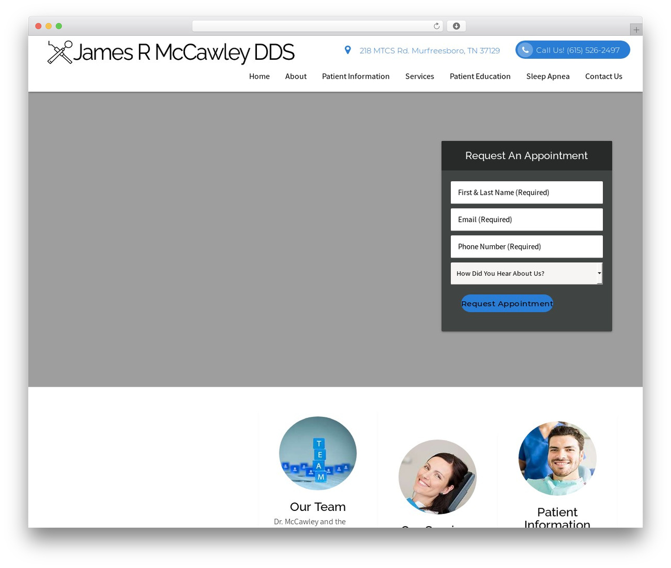Open the Home menu item
The width and height of the screenshot is (671, 568).
[259, 77]
